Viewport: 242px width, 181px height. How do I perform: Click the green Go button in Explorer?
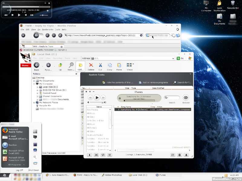180,58
